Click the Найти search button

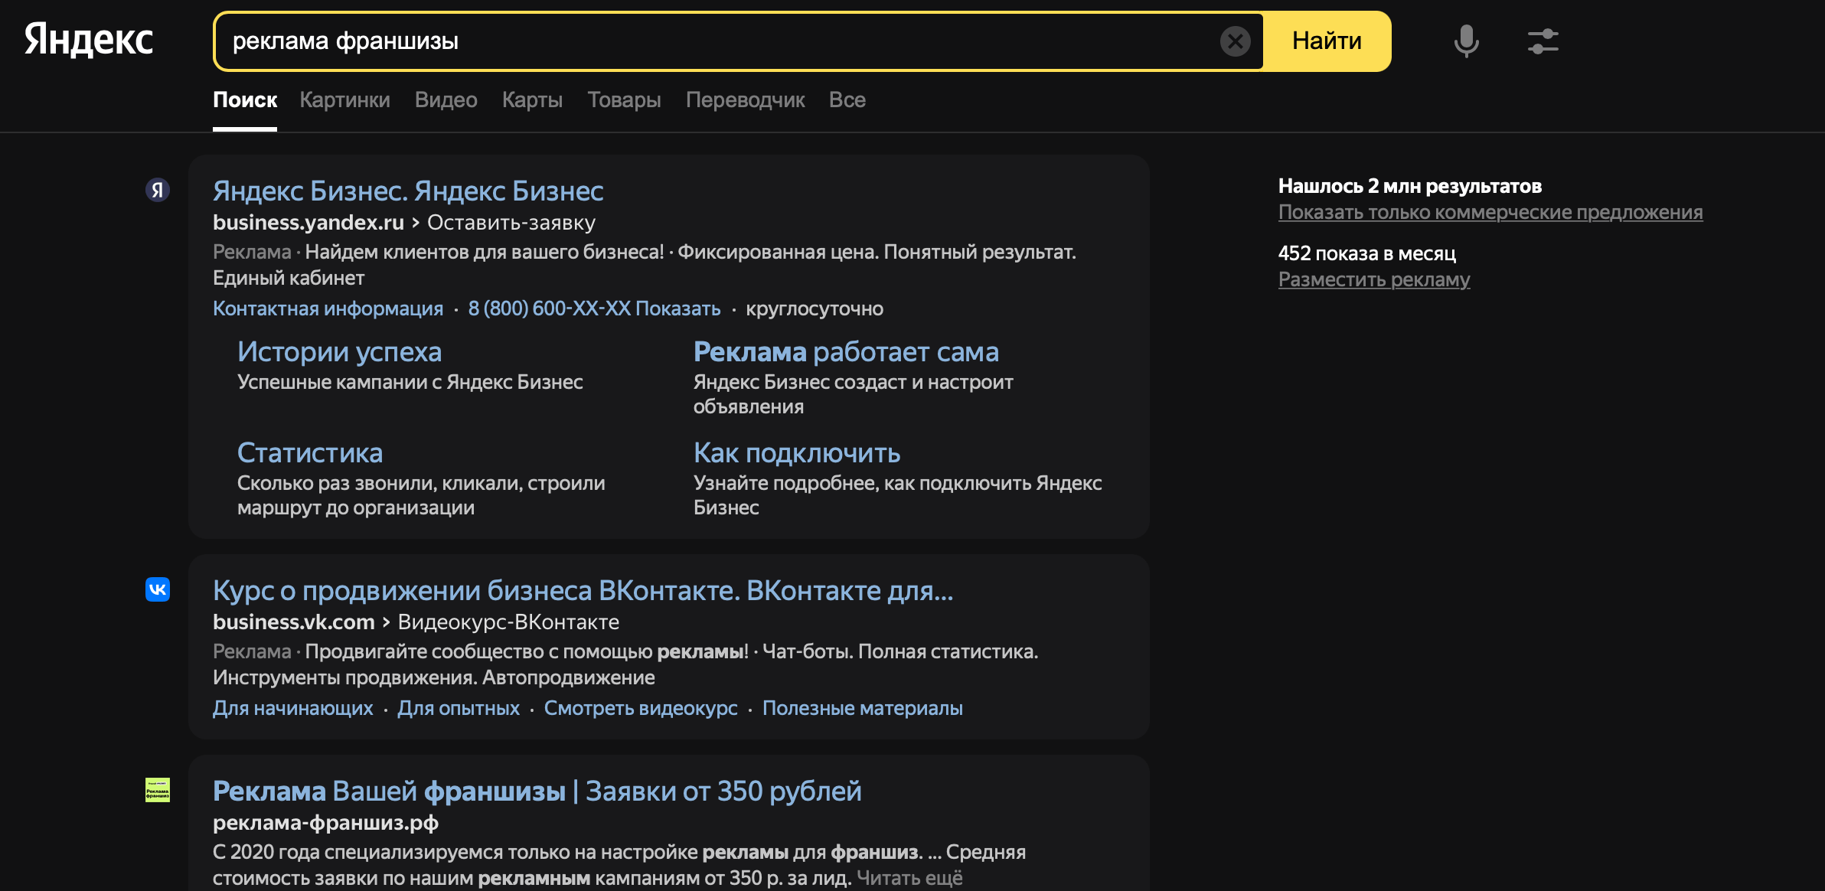pos(1327,41)
